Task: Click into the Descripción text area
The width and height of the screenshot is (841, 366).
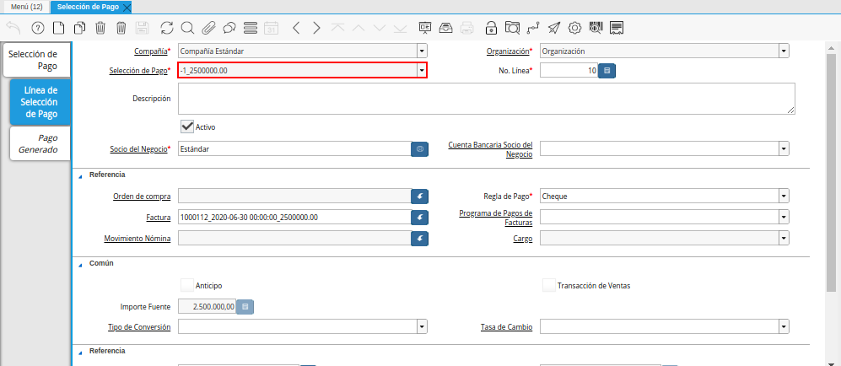Action: (487, 99)
